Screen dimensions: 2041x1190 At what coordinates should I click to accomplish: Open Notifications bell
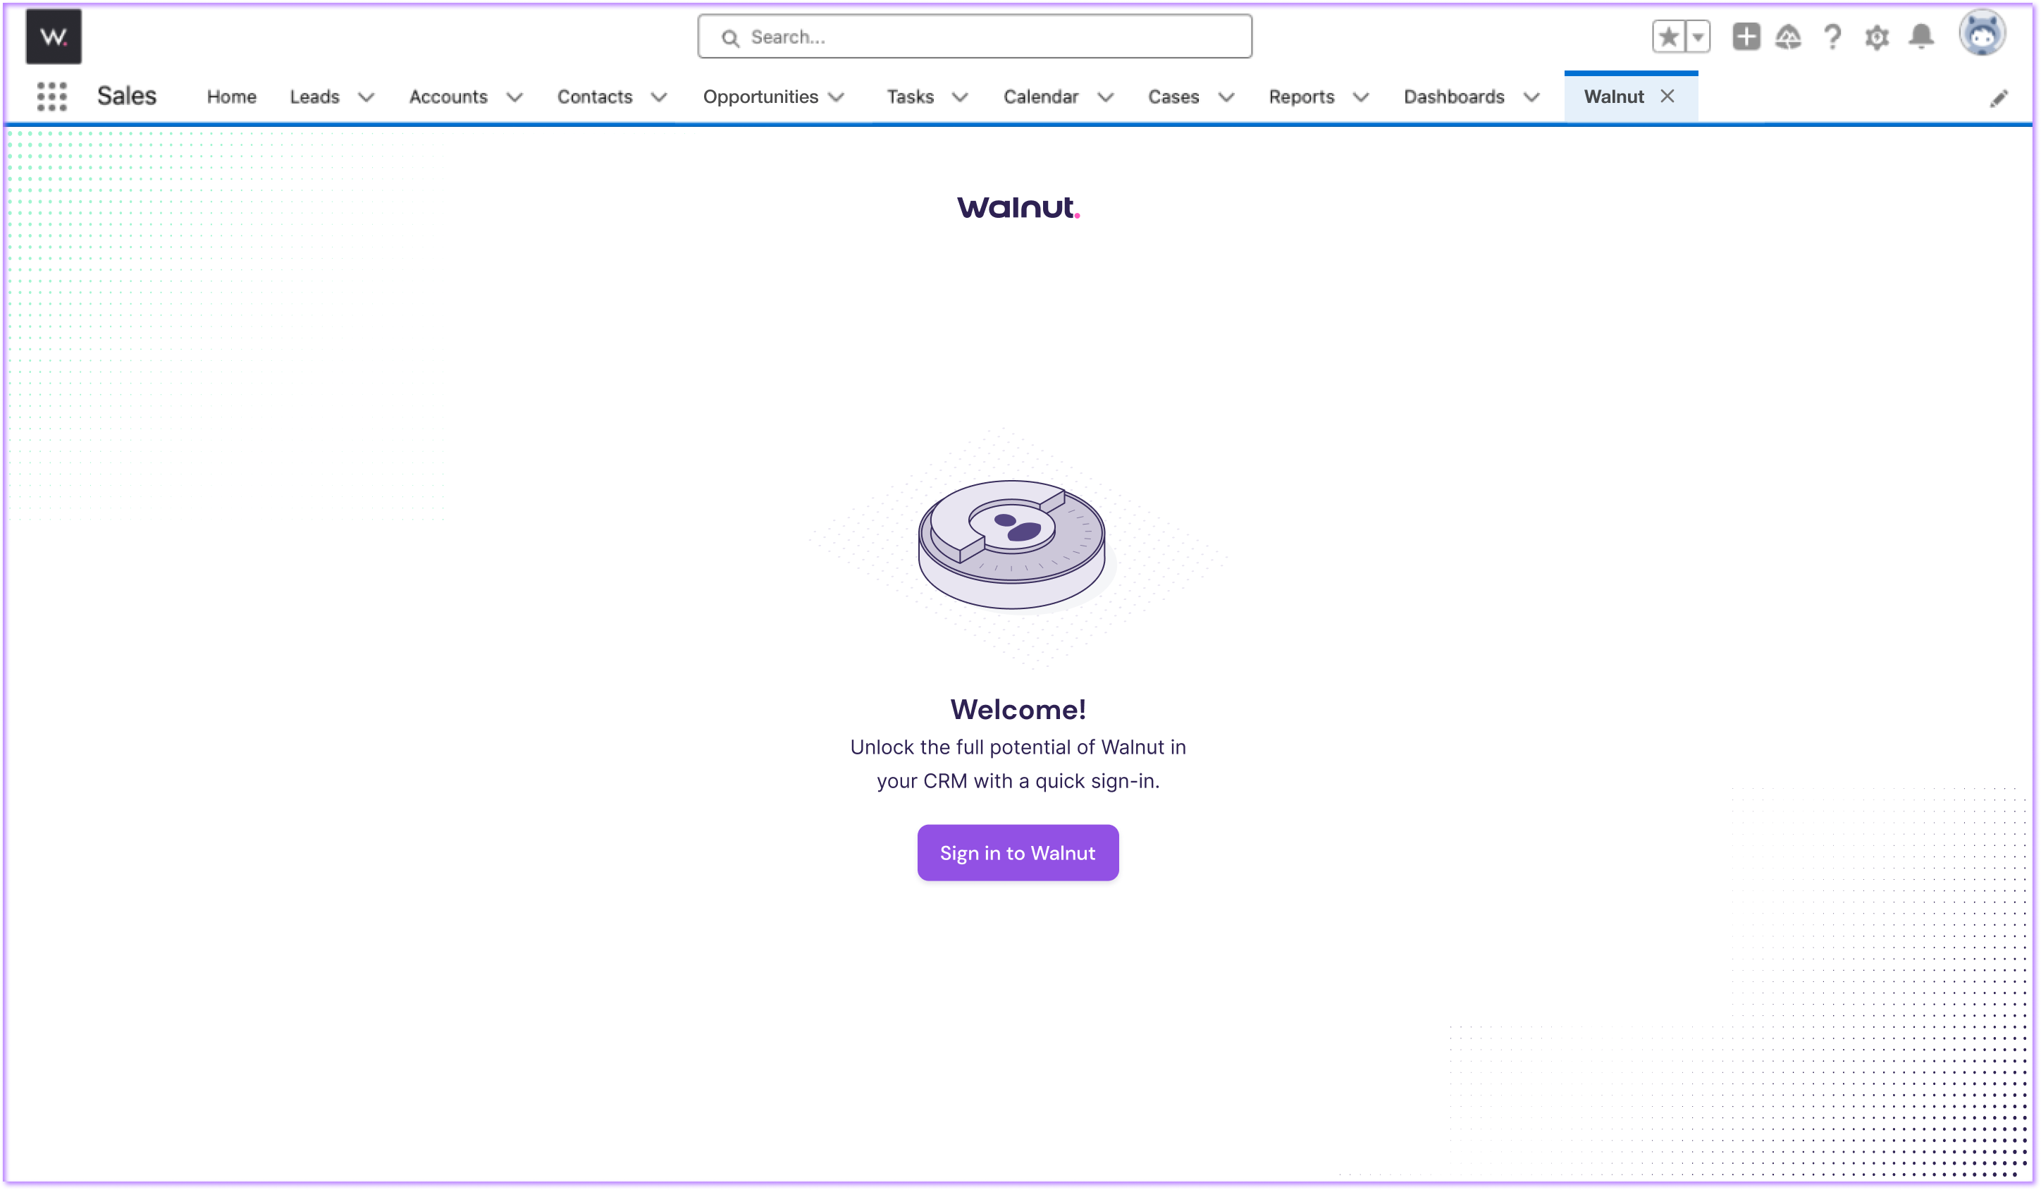(x=1921, y=37)
